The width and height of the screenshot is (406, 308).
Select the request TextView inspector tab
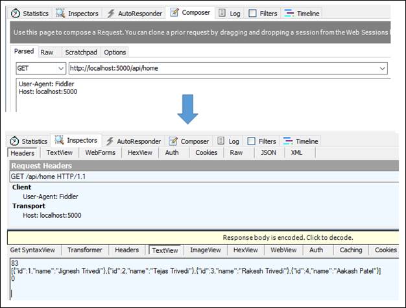click(x=60, y=153)
